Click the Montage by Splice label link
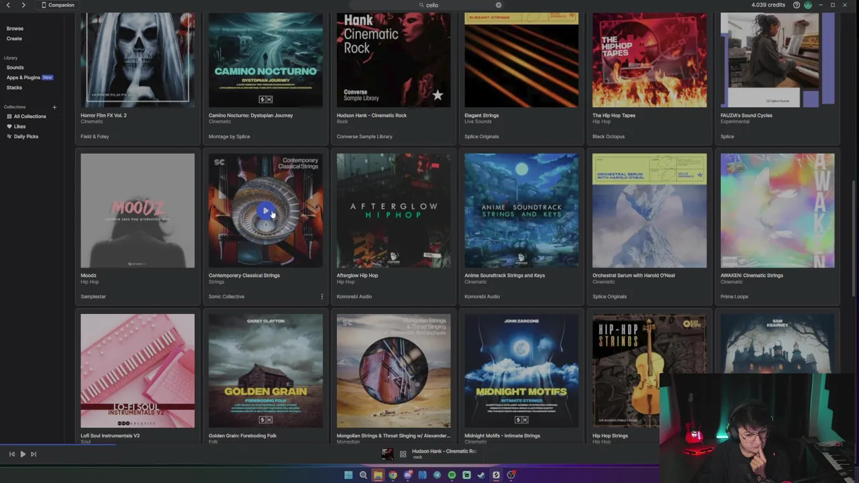 point(230,136)
